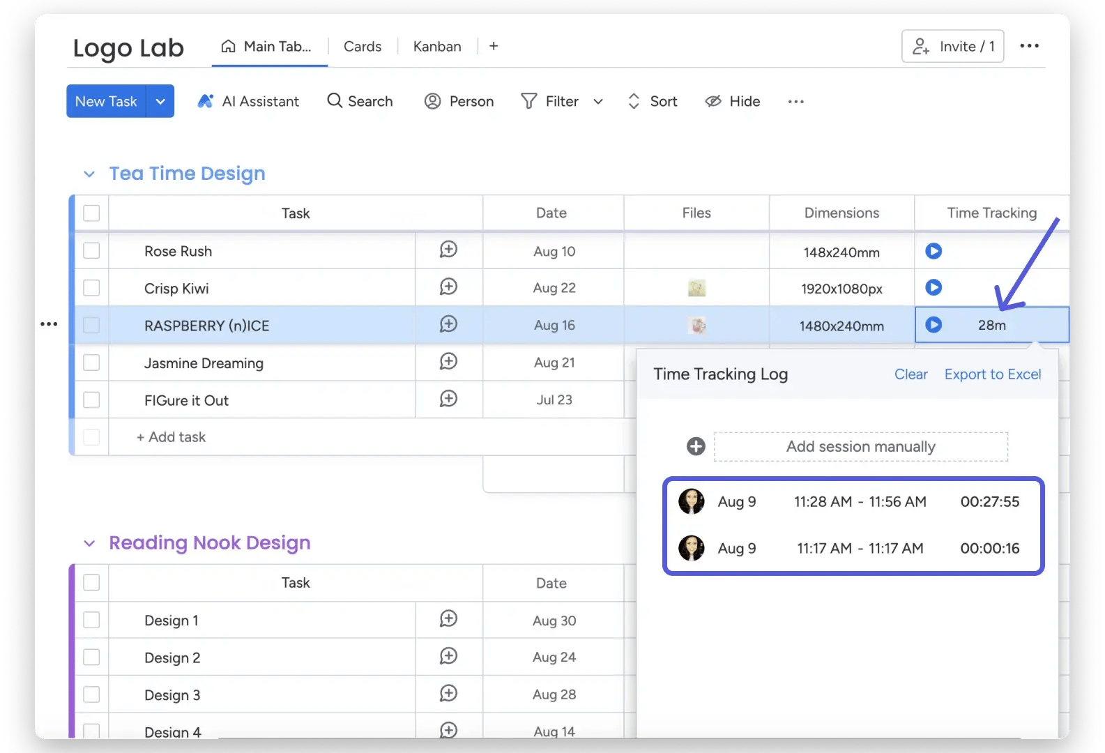This screenshot has height=753, width=1105.
Task: Open the AI Assistant
Action: click(x=248, y=101)
